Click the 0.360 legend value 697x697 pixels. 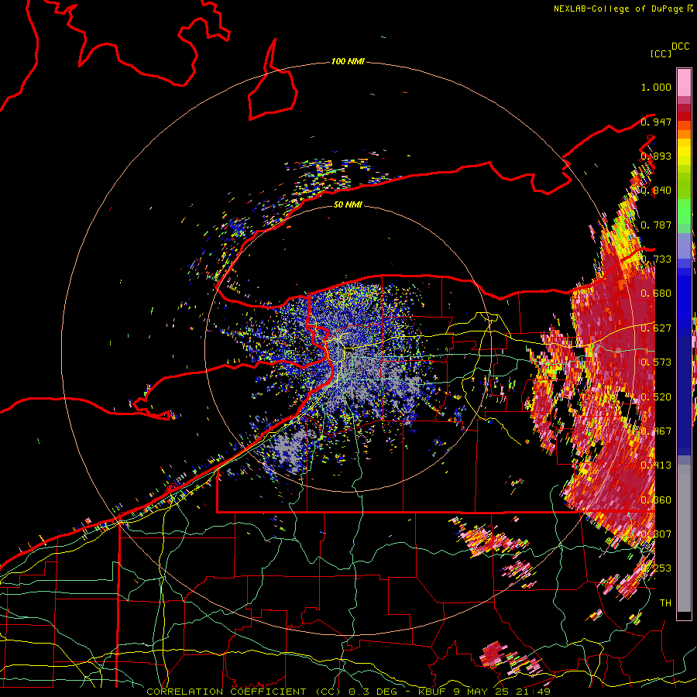[656, 500]
